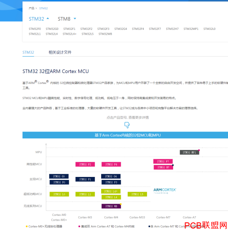This screenshot has width=228, height=231.
Task: Open the STM32F2 series link
Action: pos(86,29)
